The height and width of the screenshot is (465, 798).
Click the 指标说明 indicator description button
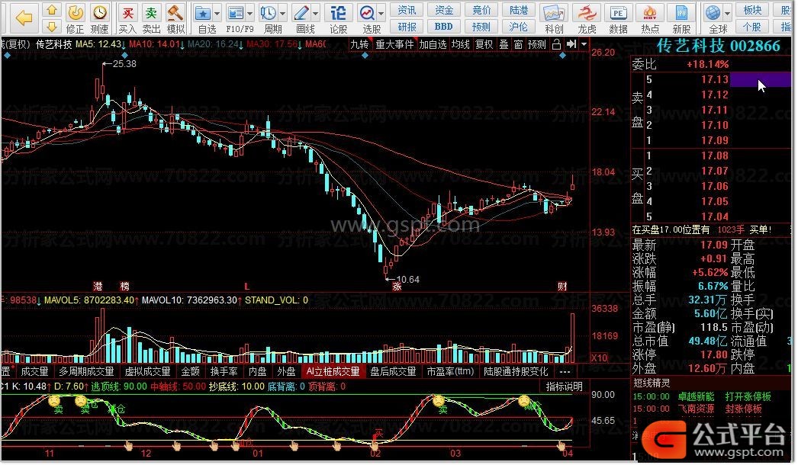tap(564, 386)
